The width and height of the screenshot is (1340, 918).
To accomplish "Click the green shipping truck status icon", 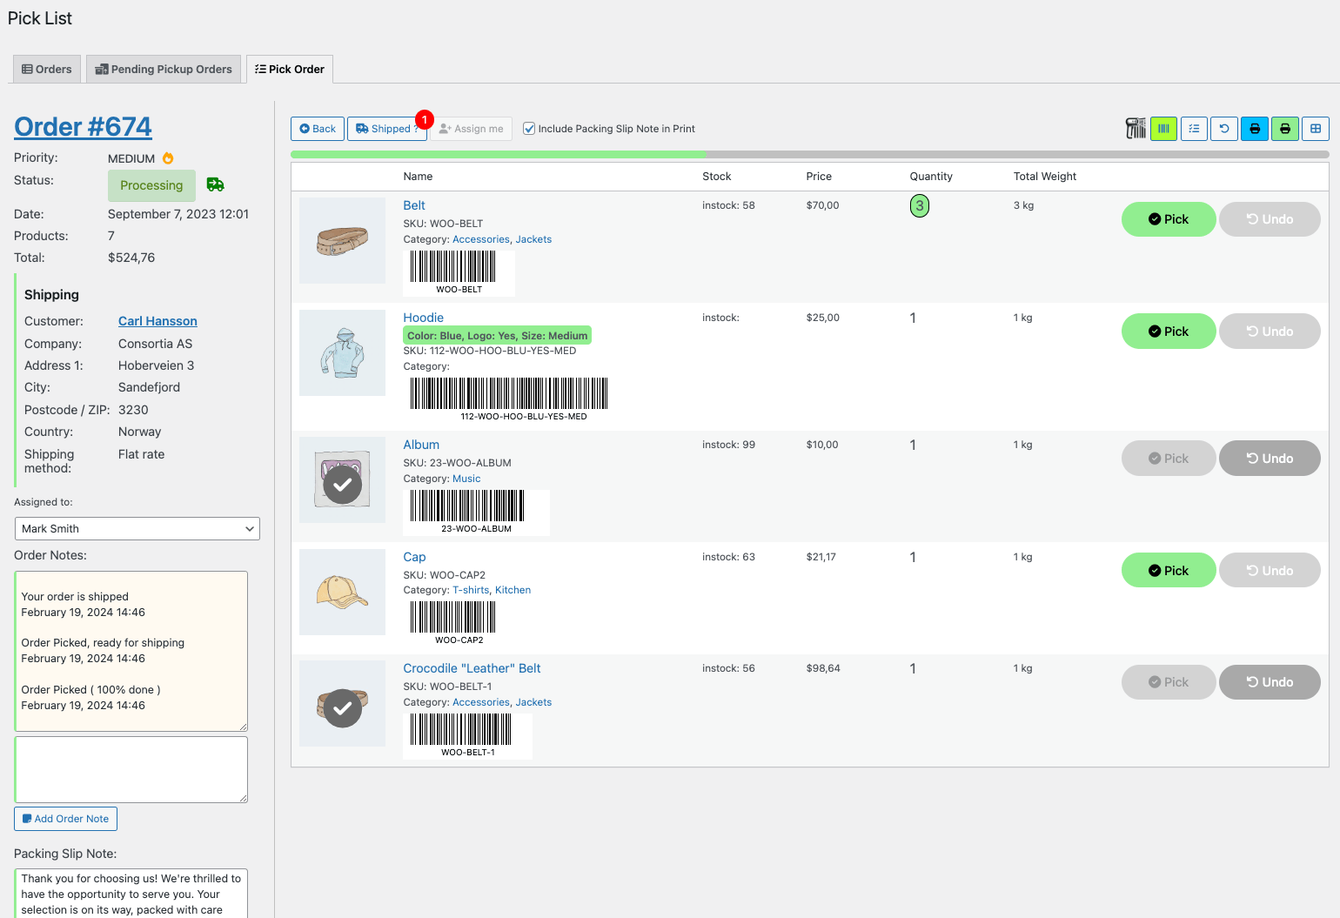I will pyautogui.click(x=216, y=184).
